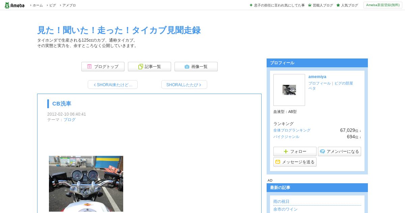Viewport: 405px width, 213px height.
Task: Open recent article 余市のワイン
Action: [x=286, y=209]
